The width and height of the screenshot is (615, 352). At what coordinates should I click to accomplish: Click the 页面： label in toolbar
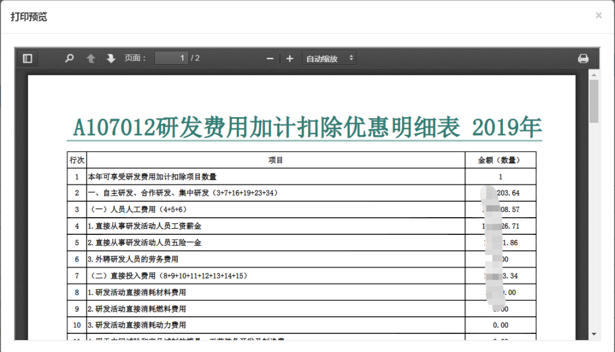pyautogui.click(x=136, y=58)
